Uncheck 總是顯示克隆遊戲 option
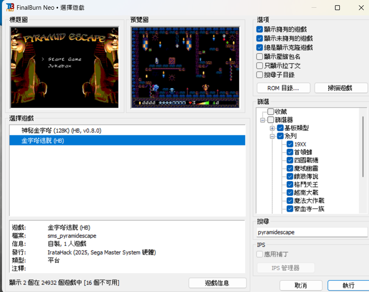 click(259, 48)
